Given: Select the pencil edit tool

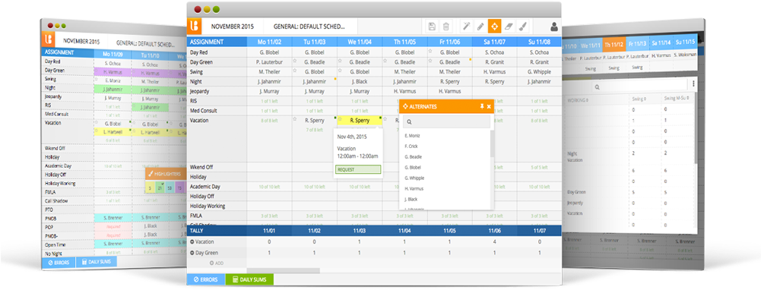Looking at the screenshot, I should pos(480,26).
